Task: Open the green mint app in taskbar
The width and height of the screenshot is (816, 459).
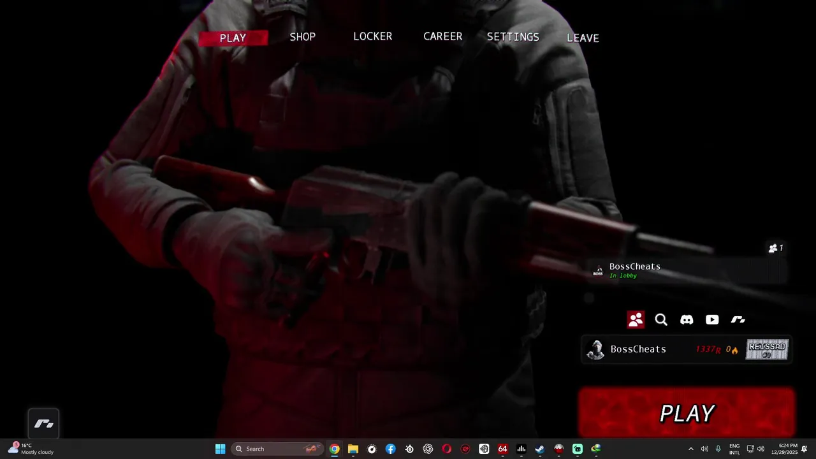Action: pyautogui.click(x=578, y=449)
